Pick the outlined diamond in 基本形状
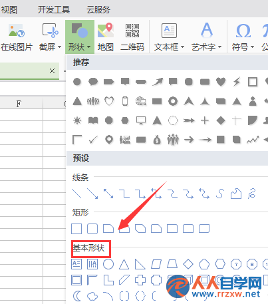 tap(188, 264)
